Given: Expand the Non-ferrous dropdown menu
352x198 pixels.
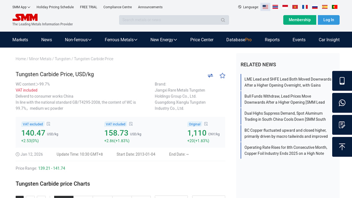Looking at the screenshot, I should point(78,40).
